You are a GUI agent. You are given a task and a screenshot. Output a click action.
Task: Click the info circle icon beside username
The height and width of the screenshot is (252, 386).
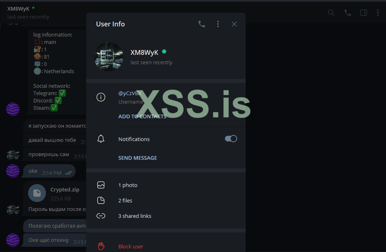pos(101,97)
